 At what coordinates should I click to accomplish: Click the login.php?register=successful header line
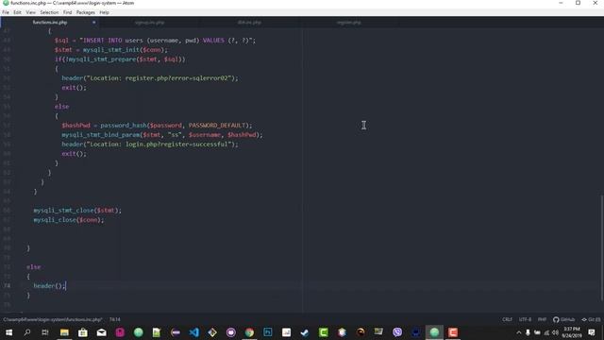point(150,144)
